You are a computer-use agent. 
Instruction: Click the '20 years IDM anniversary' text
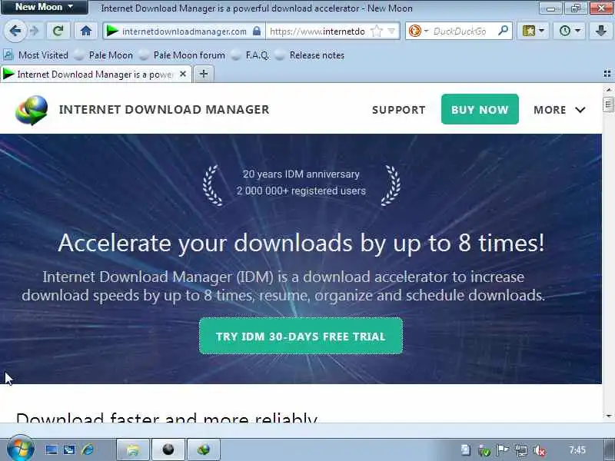pyautogui.click(x=301, y=174)
